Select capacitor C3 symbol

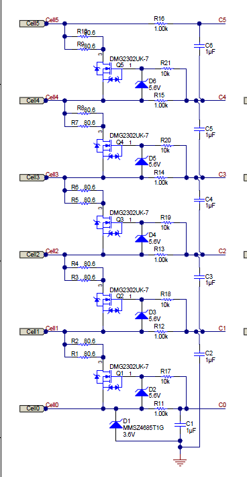click(199, 277)
